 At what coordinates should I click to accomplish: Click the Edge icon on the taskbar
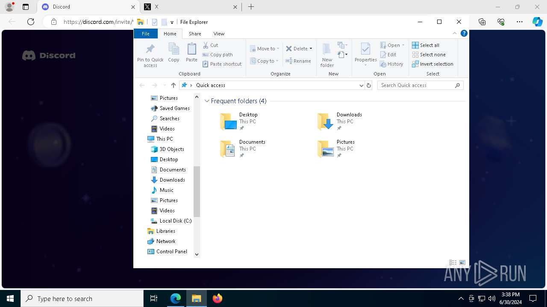coord(176,298)
